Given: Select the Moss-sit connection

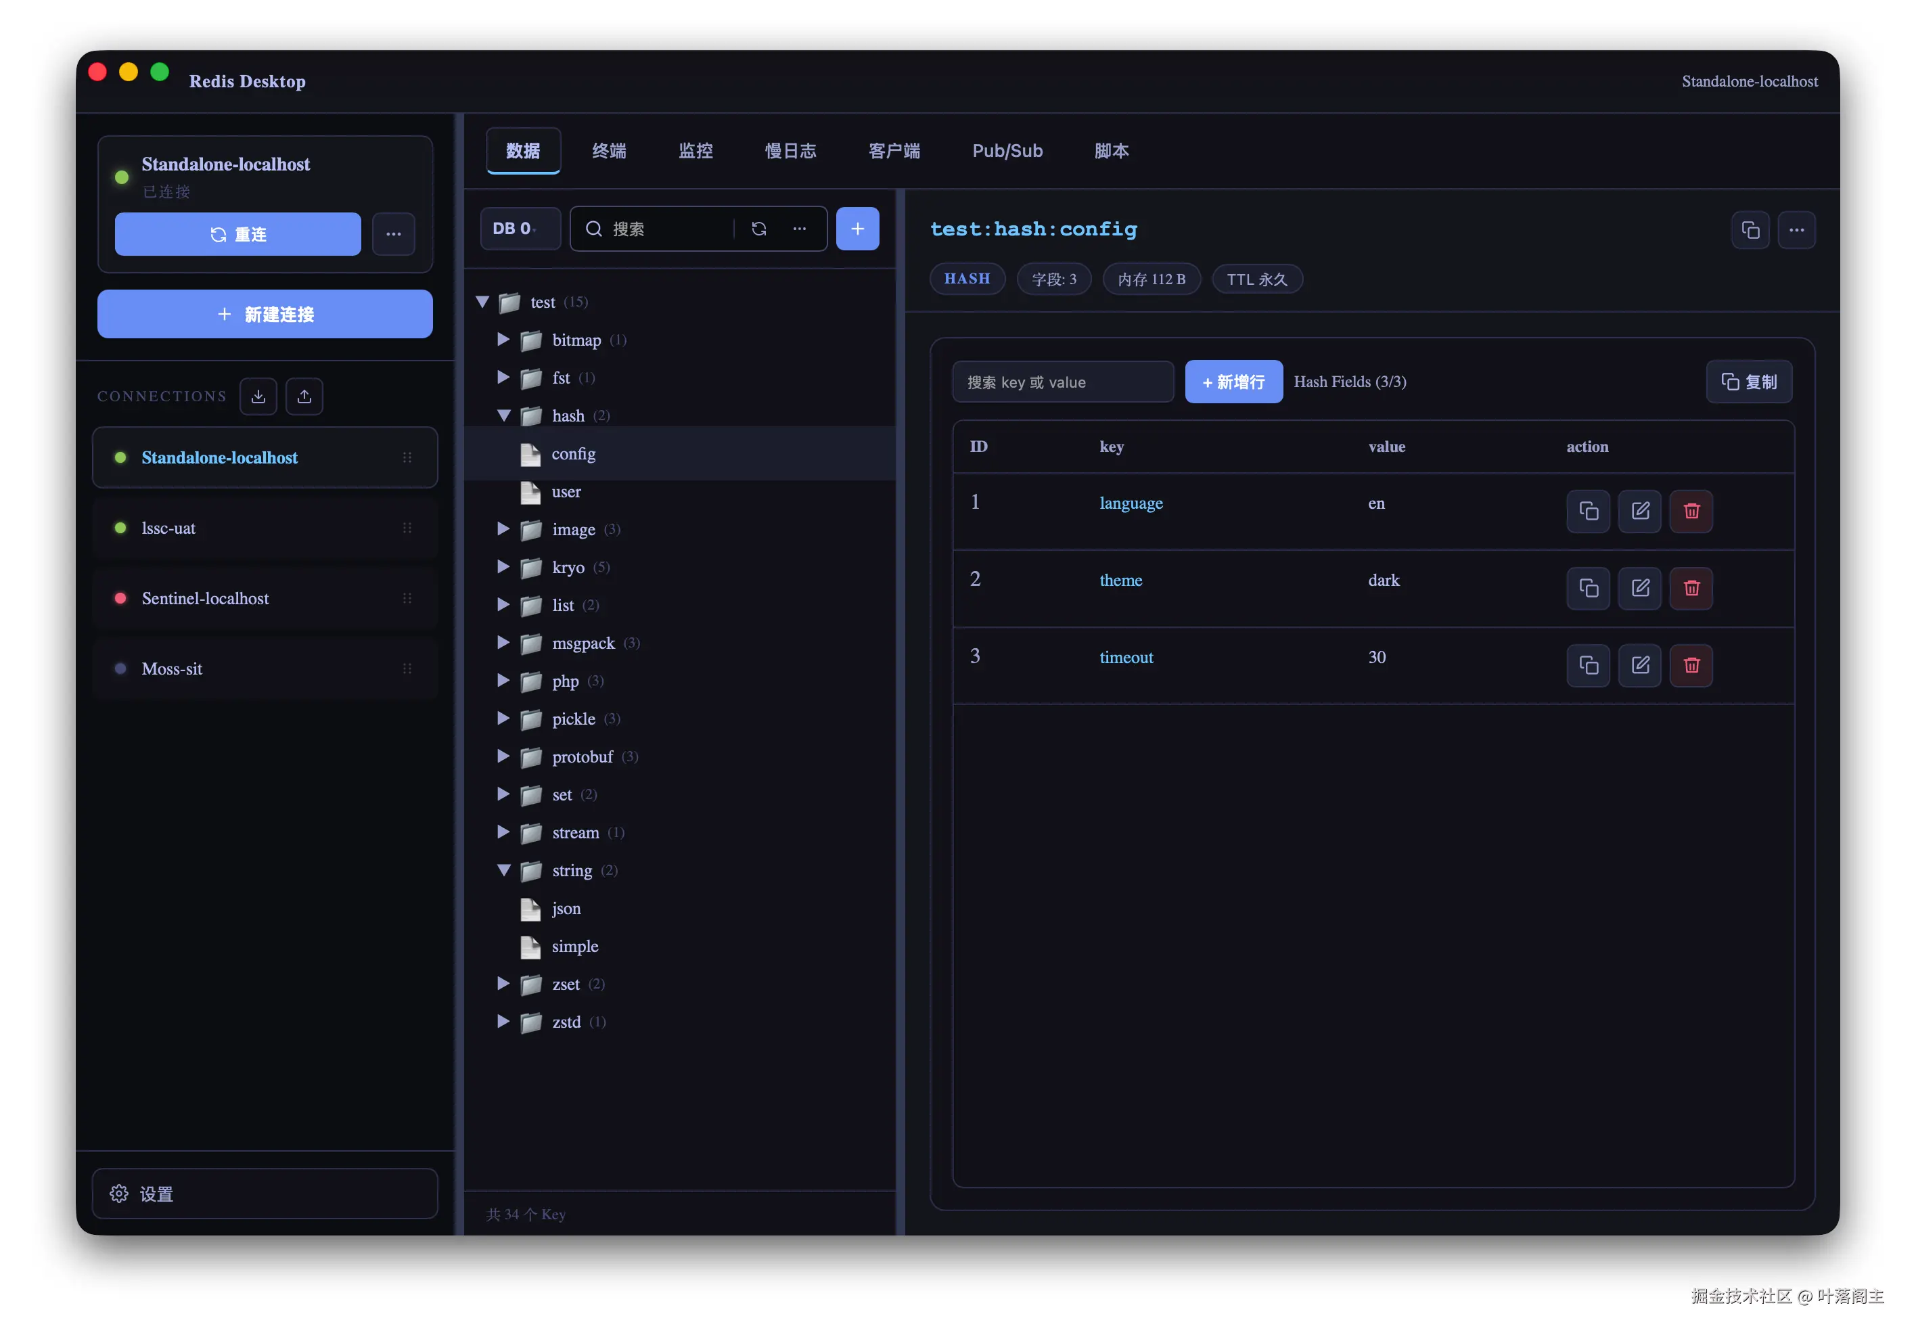Looking at the screenshot, I should click(265, 668).
